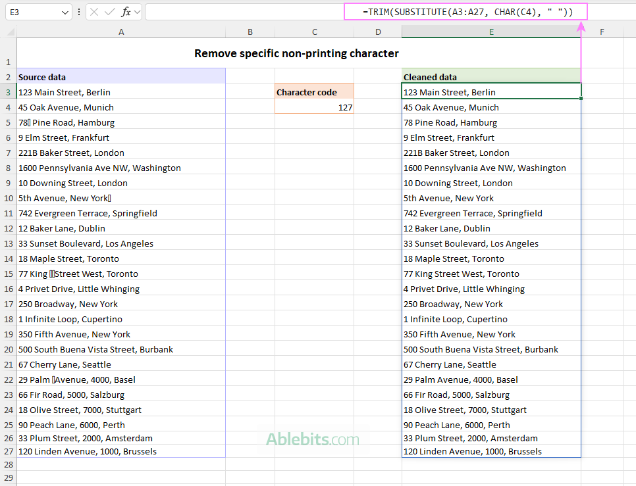Image resolution: width=636 pixels, height=486 pixels.
Task: Select column B header
Action: [x=250, y=32]
